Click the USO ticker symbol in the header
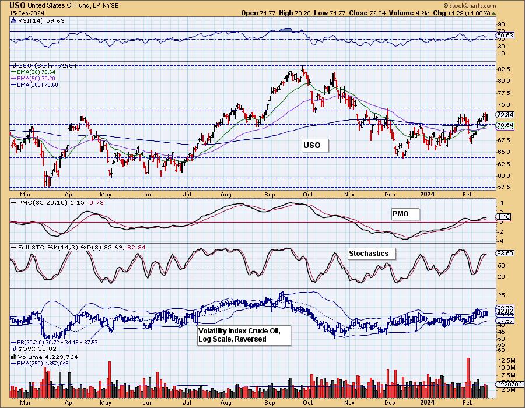This screenshot has height=408, width=525. tap(17, 5)
